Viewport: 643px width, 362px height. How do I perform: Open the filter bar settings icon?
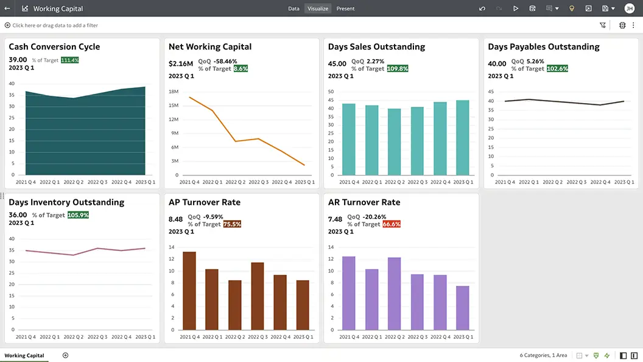[602, 26]
